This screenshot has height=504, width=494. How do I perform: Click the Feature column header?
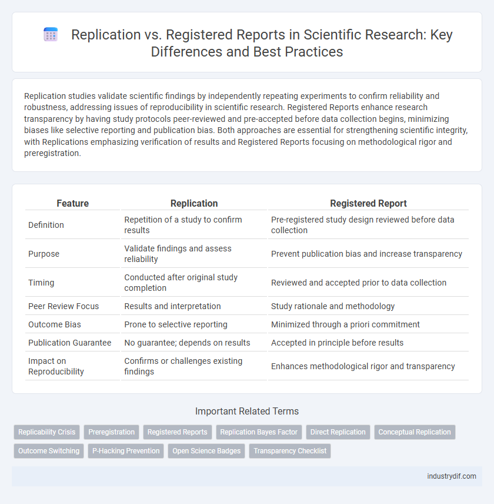coord(72,203)
